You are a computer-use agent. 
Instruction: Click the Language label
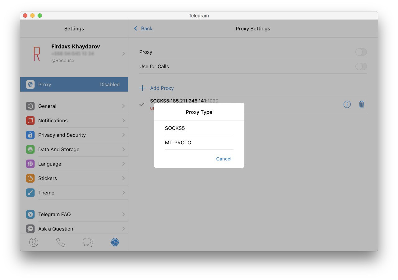click(x=50, y=164)
